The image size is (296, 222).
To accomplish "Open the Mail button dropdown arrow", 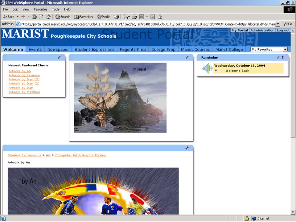I will [x=129, y=17].
